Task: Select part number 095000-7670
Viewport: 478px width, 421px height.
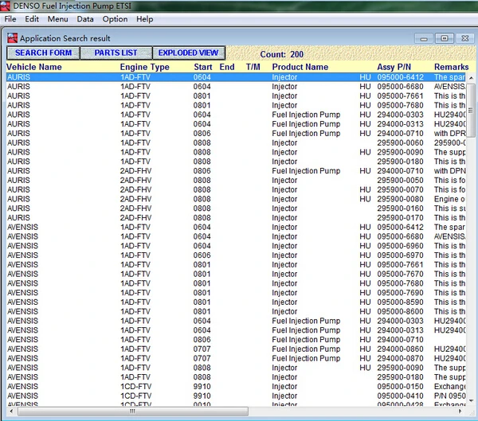Action: pos(400,274)
